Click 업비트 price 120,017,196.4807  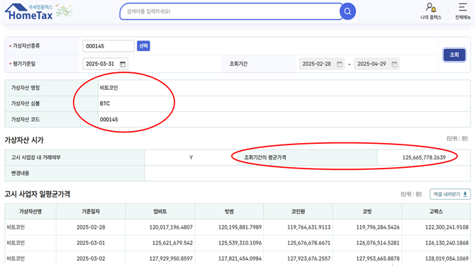tap(171, 227)
